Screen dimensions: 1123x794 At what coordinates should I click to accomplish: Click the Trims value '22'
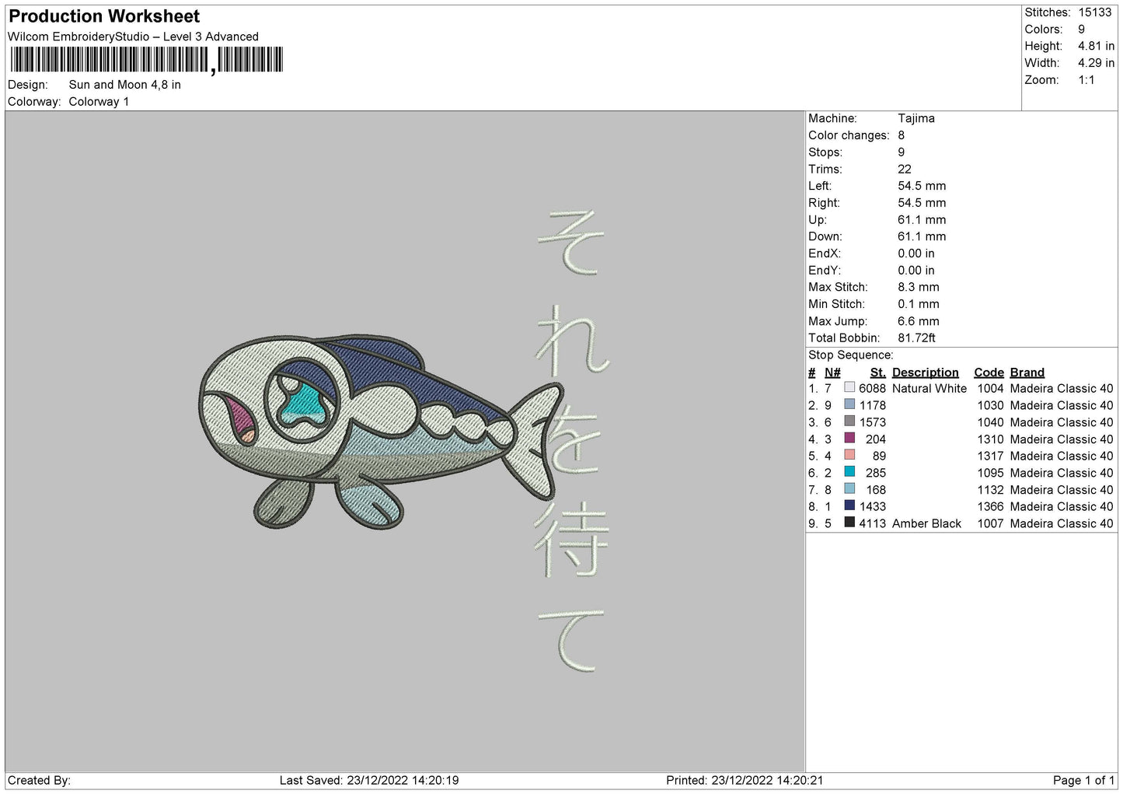905,169
